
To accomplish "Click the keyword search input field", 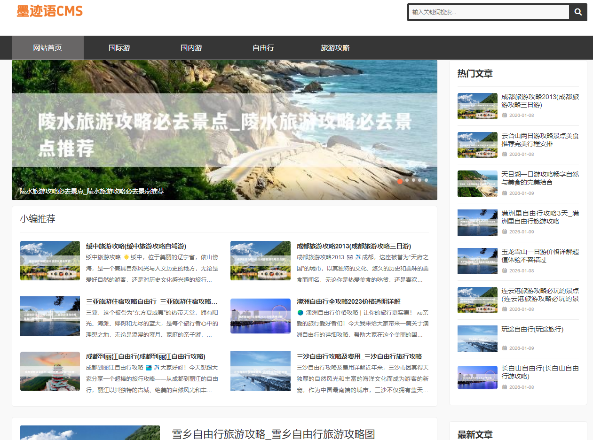I will [x=489, y=12].
